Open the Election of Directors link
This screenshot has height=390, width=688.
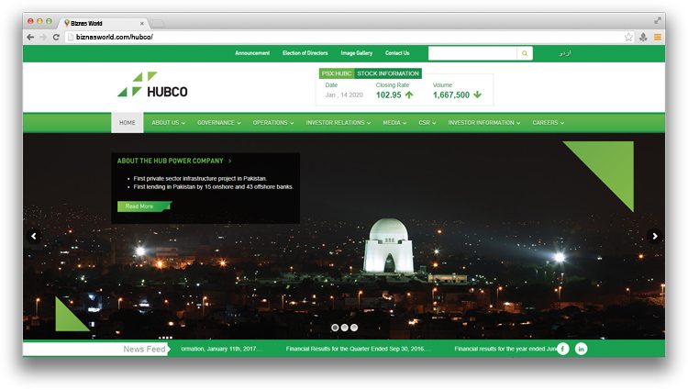click(x=305, y=53)
